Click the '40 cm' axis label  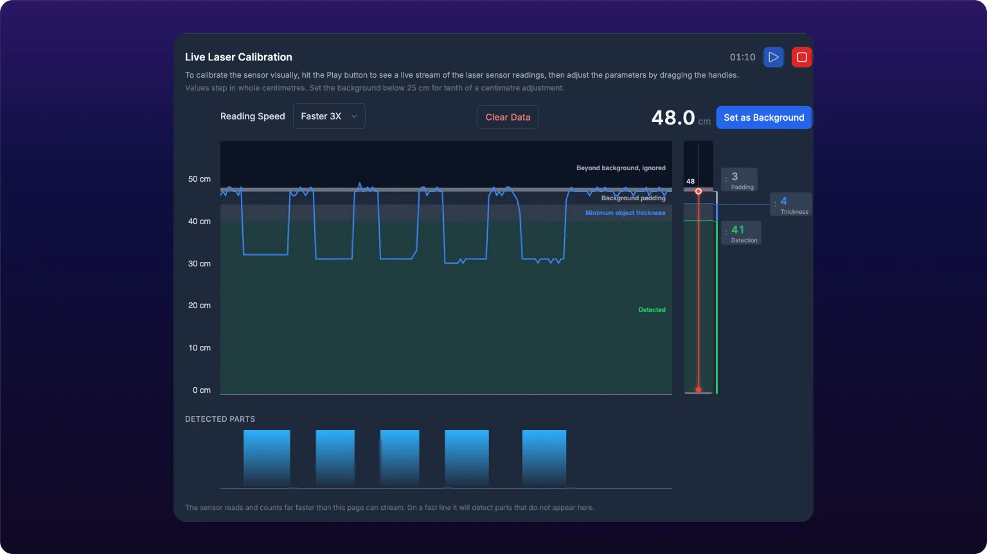(199, 221)
